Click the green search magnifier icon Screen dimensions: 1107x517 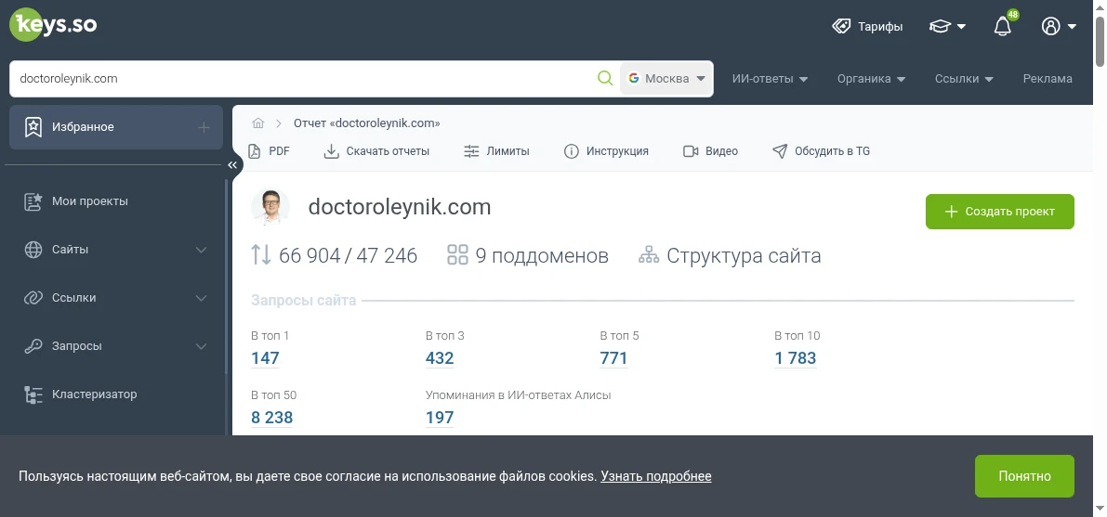coord(605,78)
